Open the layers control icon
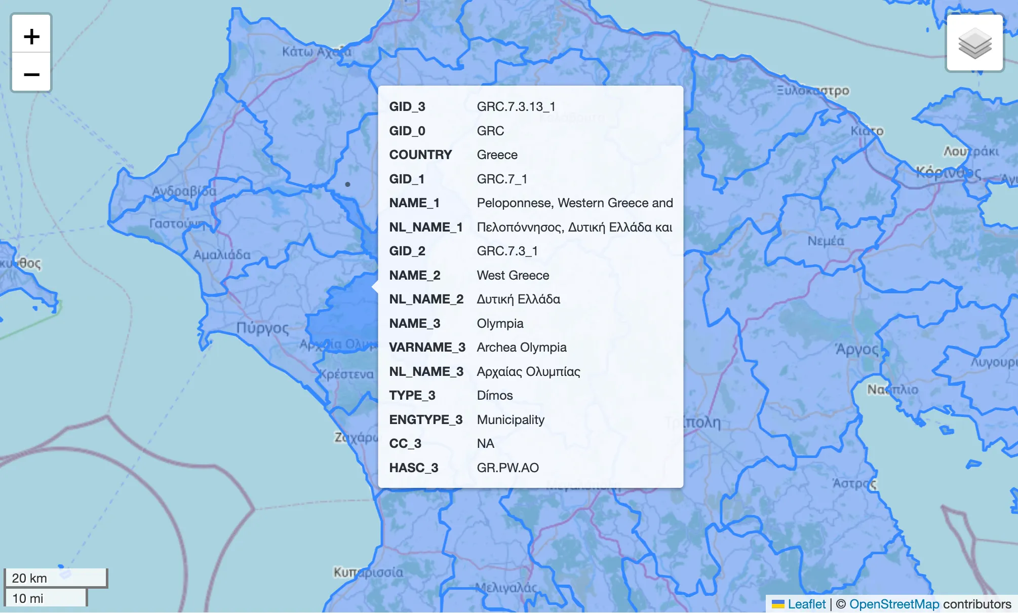 [975, 43]
